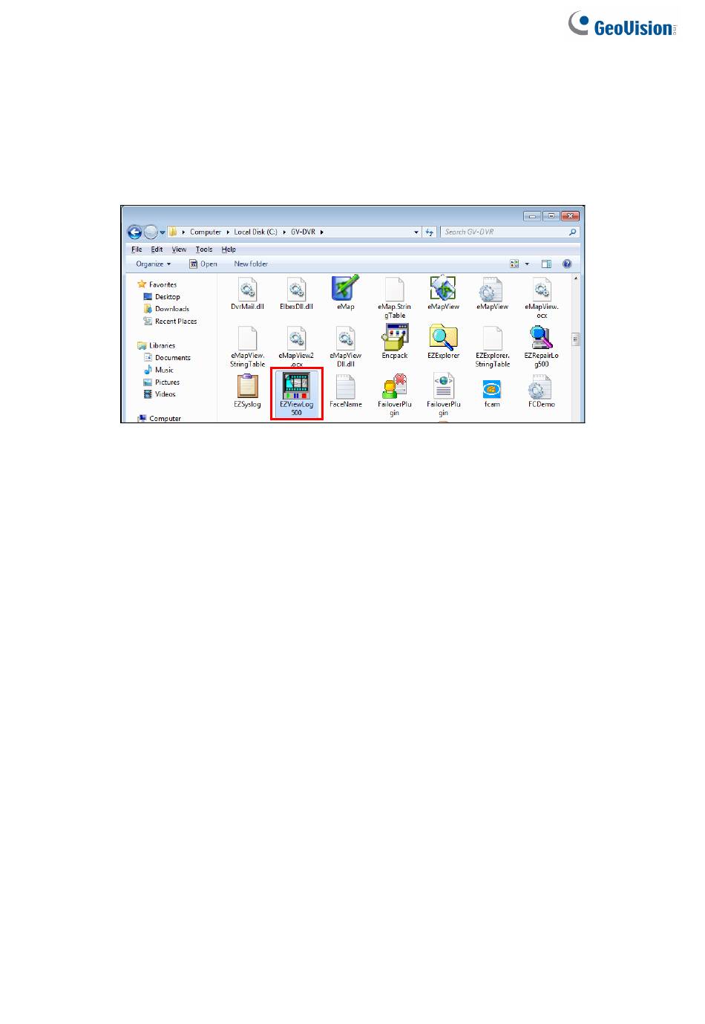Maximize the GV-DVR explorer window
This screenshot has height=1024, width=705.
551,216
